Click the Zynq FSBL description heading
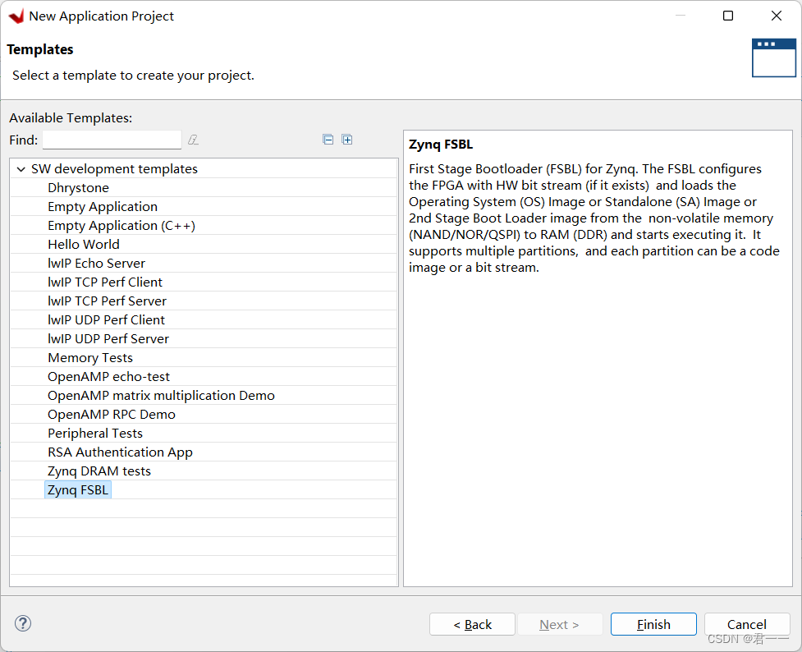The height and width of the screenshot is (652, 802). tap(441, 145)
